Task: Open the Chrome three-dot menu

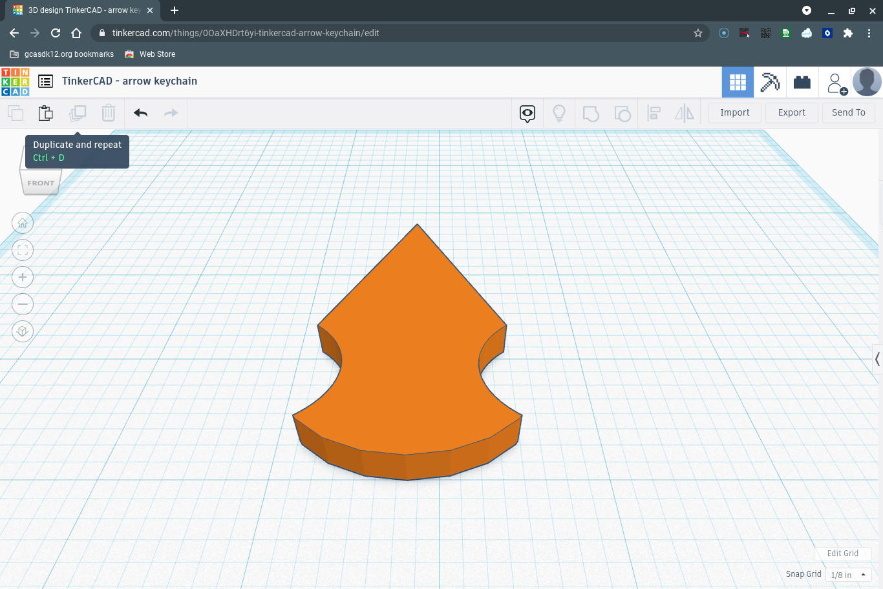Action: point(869,33)
